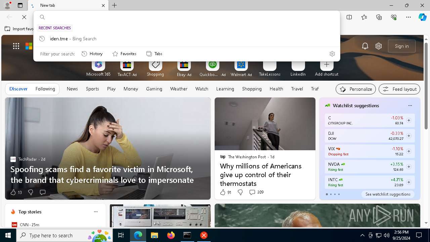This screenshot has width=430, height=242.
Task: Open the tab actions menu icon
Action: tap(20, 5)
